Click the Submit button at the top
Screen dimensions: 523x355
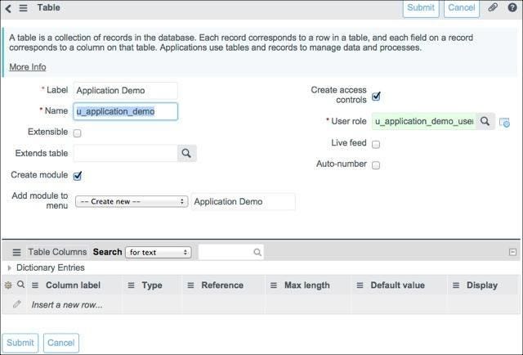pos(421,8)
